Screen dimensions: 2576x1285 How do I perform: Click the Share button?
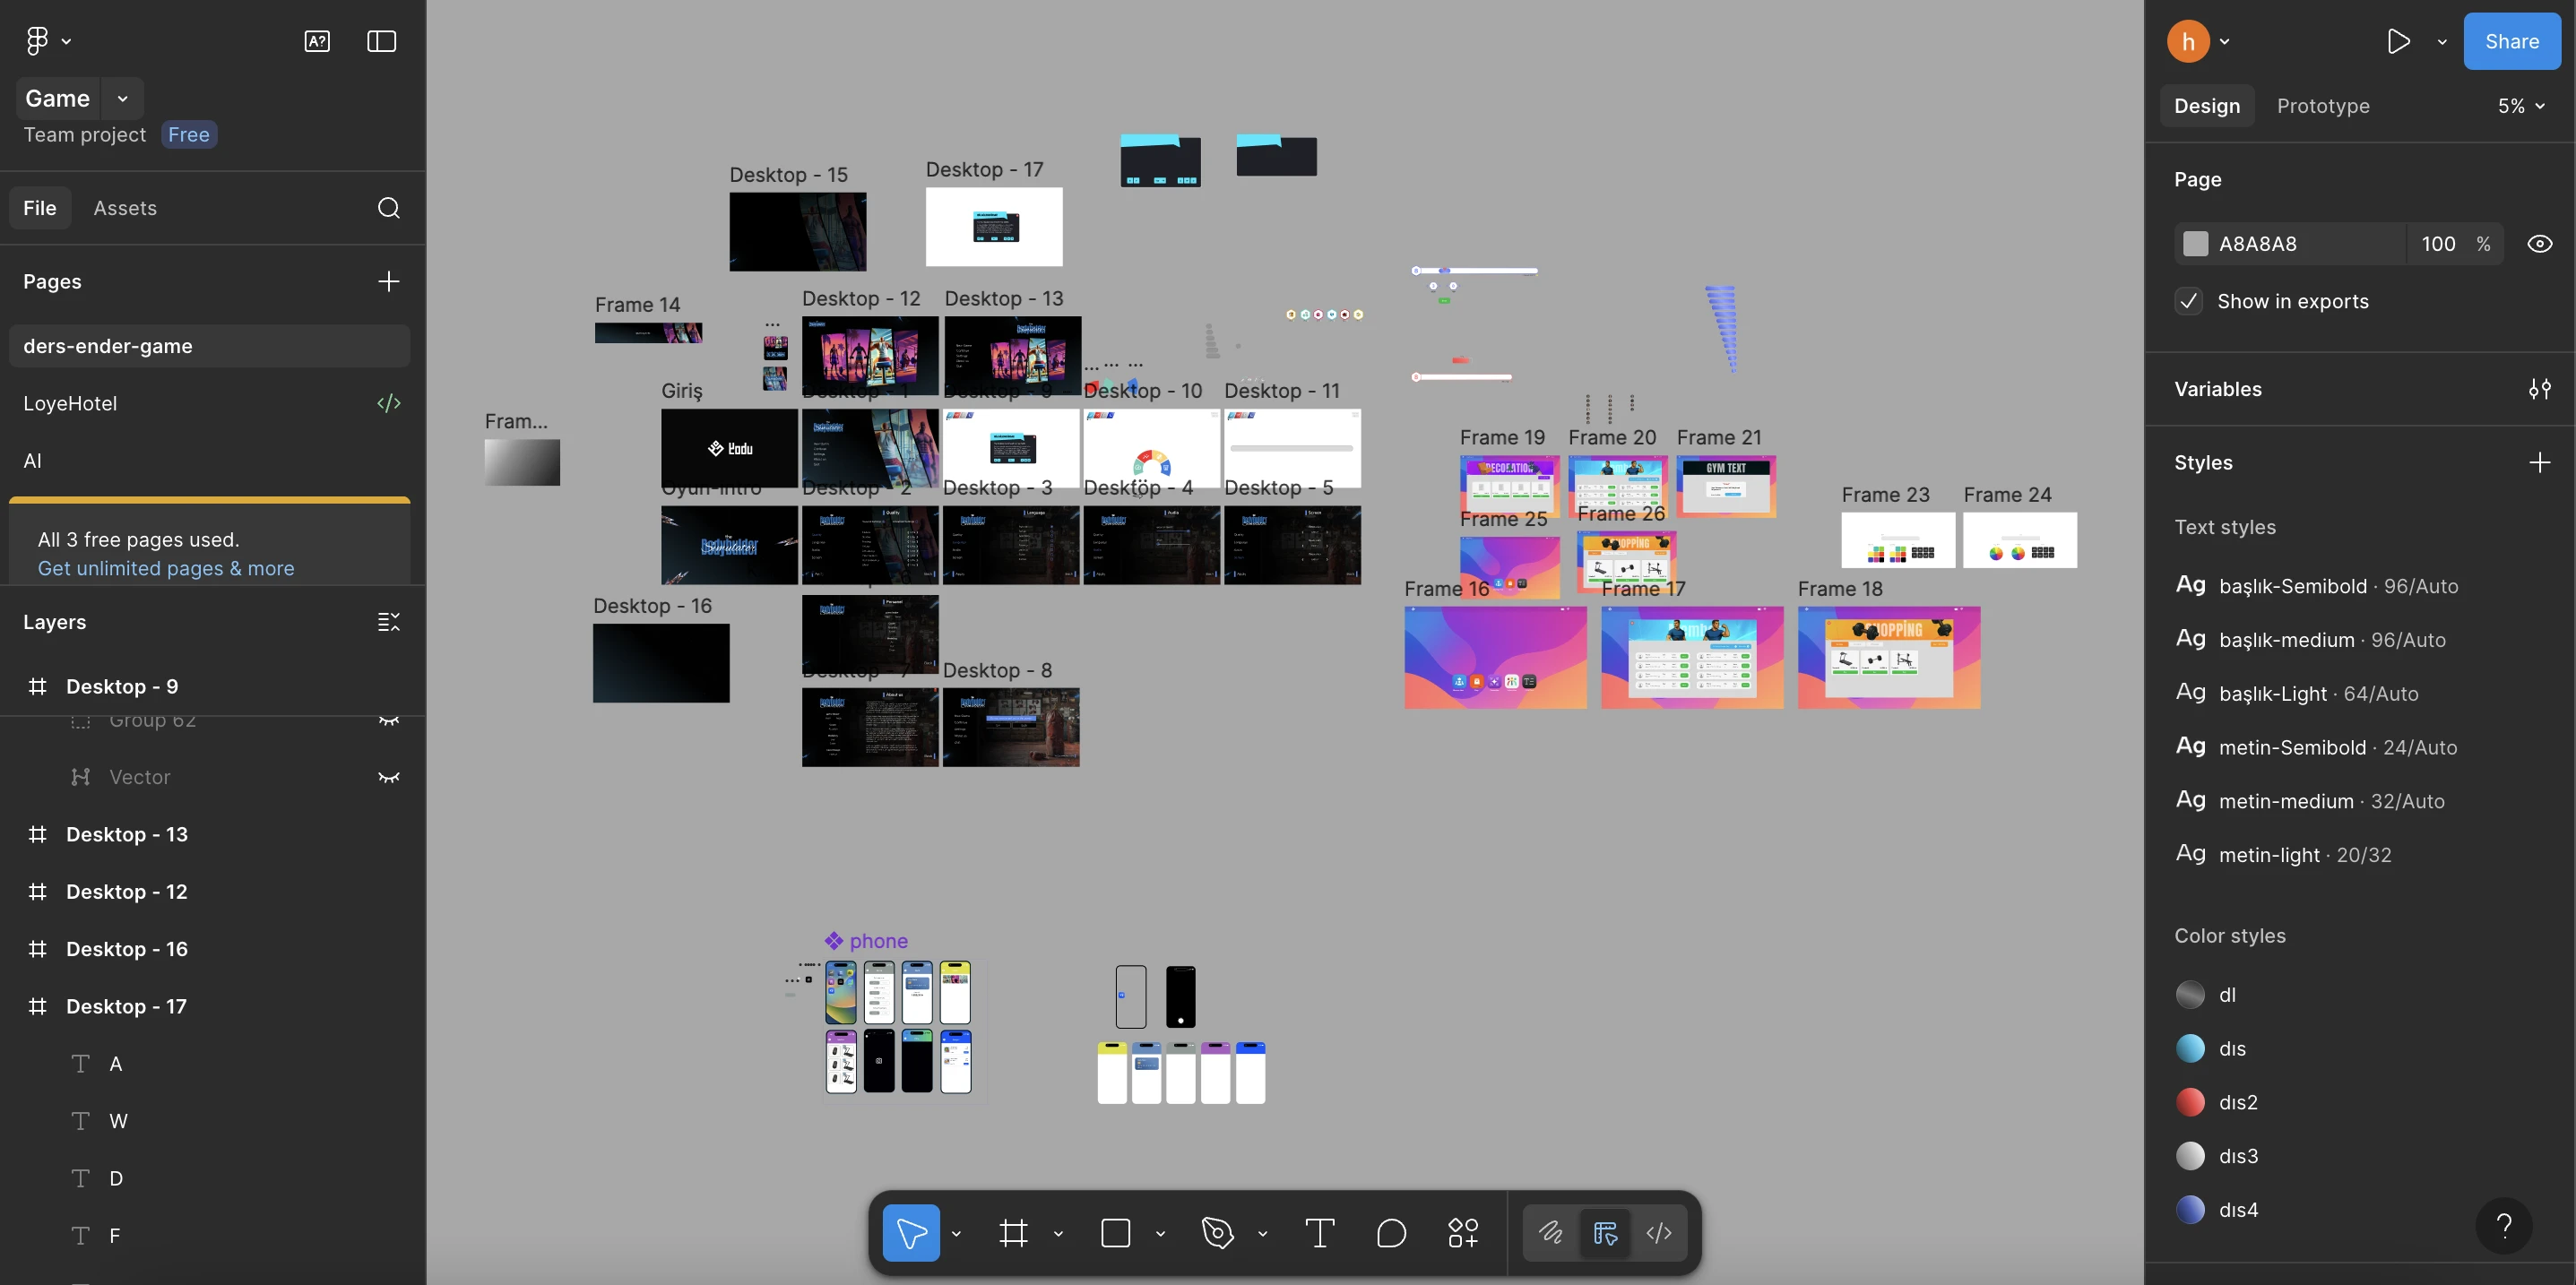click(2511, 41)
